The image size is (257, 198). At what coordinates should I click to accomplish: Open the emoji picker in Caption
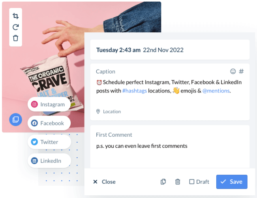coord(233,72)
